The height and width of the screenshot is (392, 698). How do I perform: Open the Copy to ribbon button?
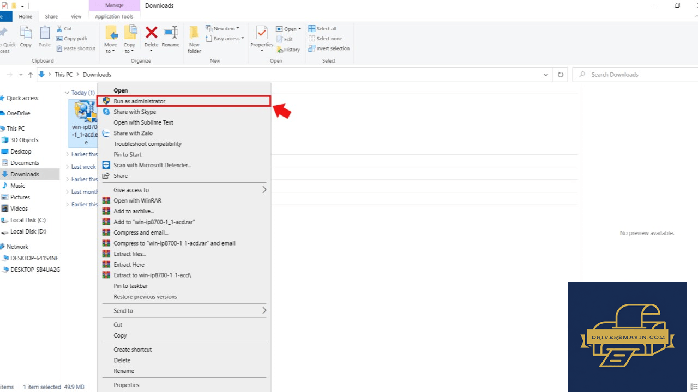tap(129, 39)
